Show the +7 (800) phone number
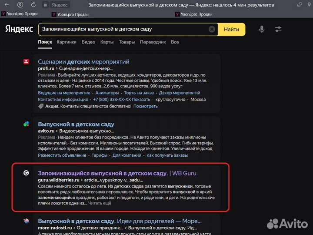This screenshot has width=313, height=235. pyautogui.click(x=122, y=100)
